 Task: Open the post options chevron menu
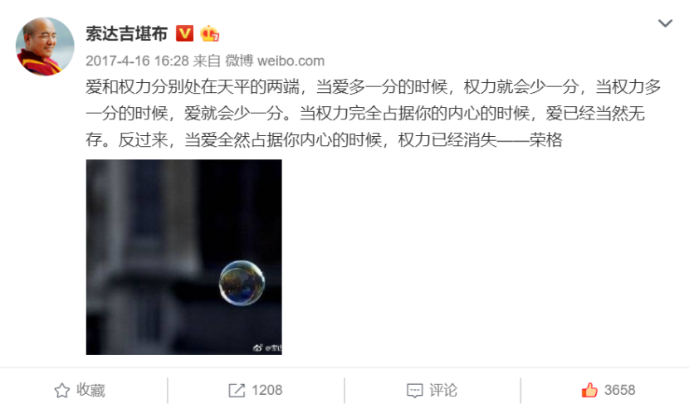tap(665, 23)
